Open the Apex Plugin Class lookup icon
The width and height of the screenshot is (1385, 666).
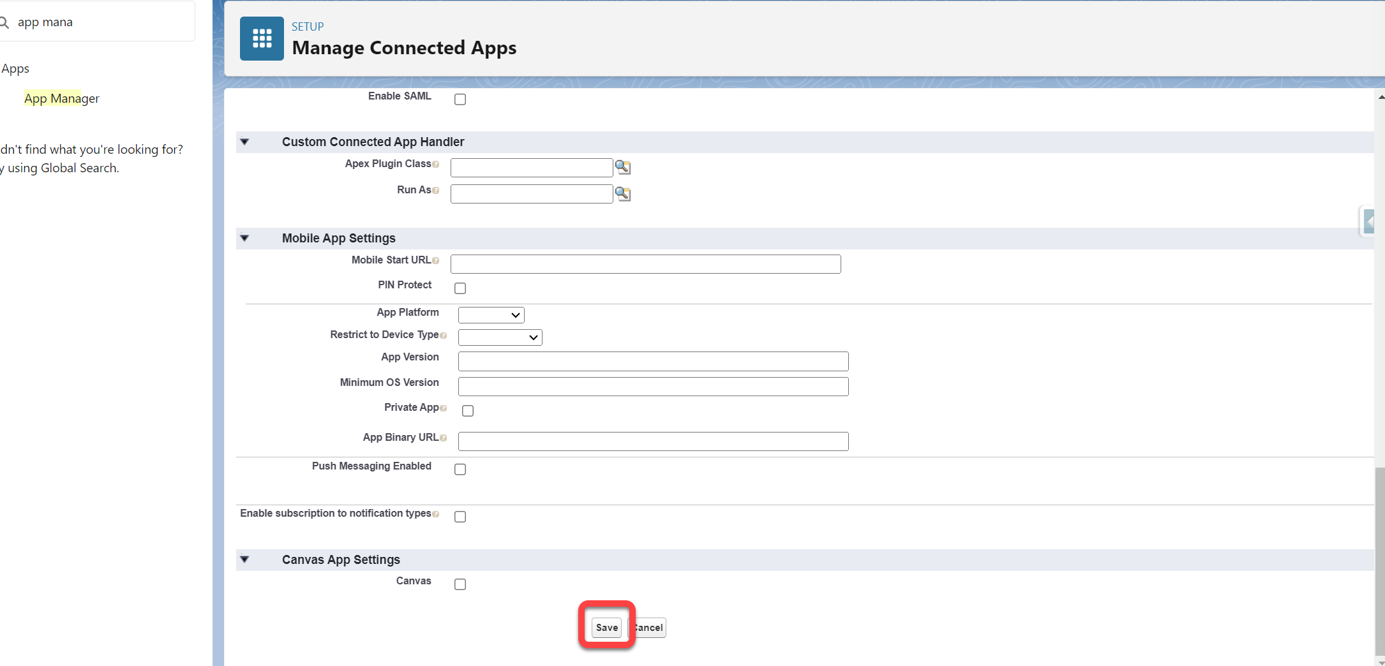[x=622, y=167]
